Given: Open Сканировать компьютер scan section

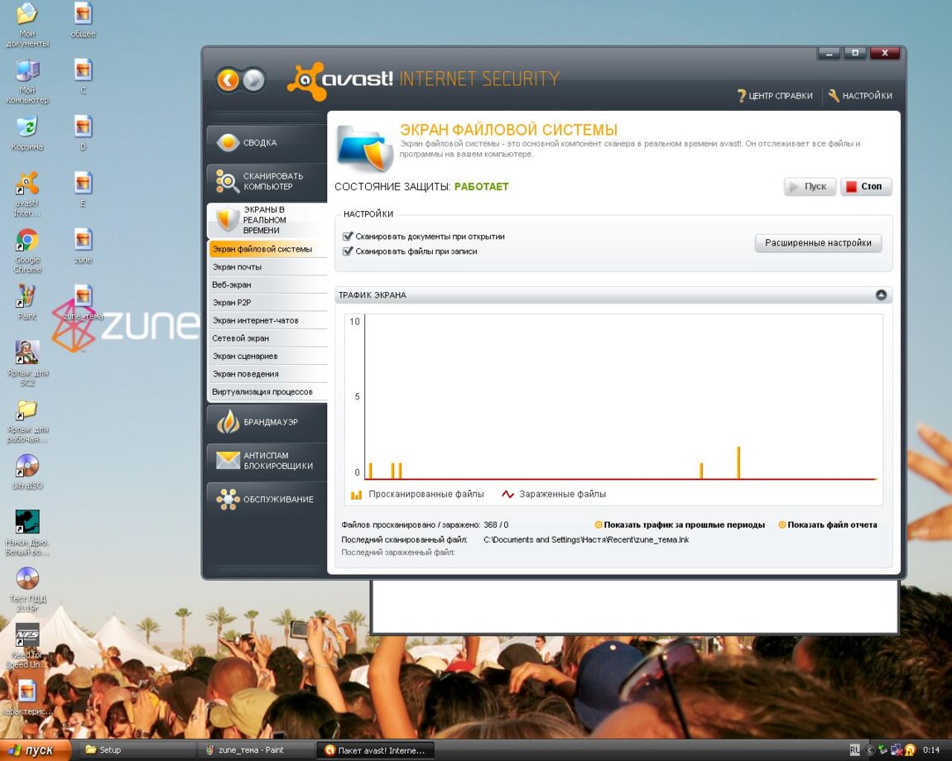Looking at the screenshot, I should click(x=267, y=181).
